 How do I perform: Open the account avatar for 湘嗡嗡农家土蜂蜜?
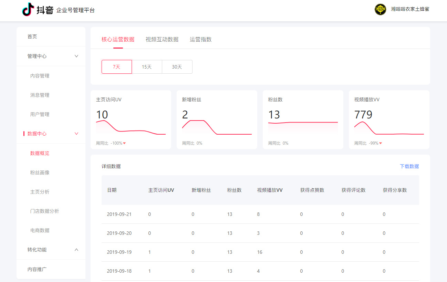381,9
